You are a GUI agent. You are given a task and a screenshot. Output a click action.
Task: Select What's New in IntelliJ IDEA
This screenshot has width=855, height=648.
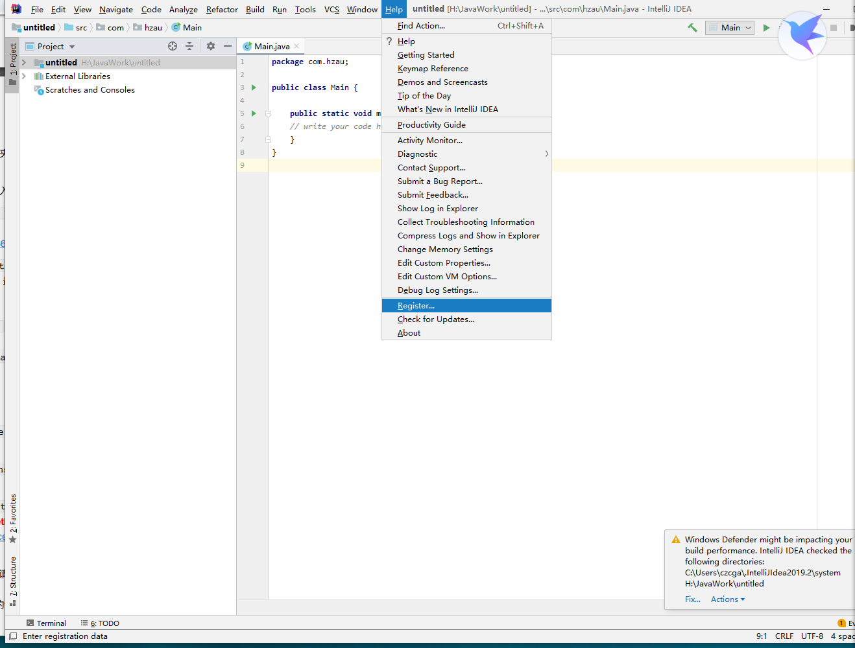coord(466,110)
